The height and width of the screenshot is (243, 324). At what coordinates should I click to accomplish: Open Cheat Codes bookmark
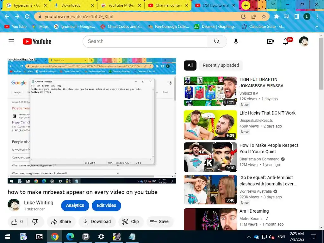(x=121, y=27)
